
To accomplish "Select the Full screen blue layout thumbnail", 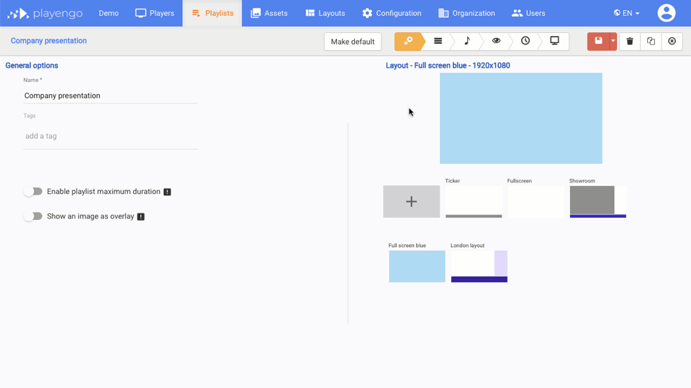I will point(417,266).
